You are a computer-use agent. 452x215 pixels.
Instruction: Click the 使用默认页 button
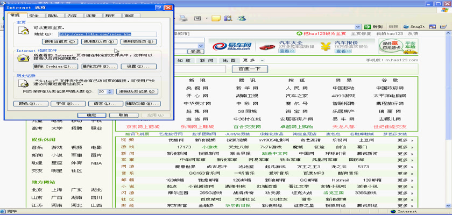(x=100, y=42)
